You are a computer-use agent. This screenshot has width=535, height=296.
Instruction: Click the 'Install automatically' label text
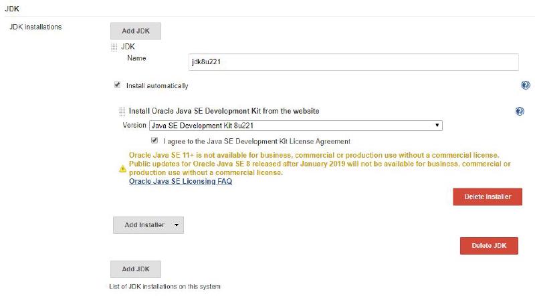tap(157, 86)
